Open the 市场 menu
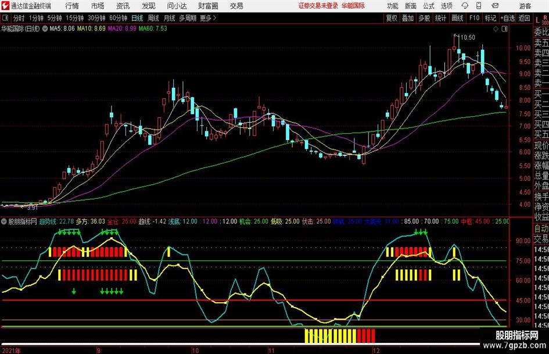Screen dimensions: 549x354 click(98, 6)
